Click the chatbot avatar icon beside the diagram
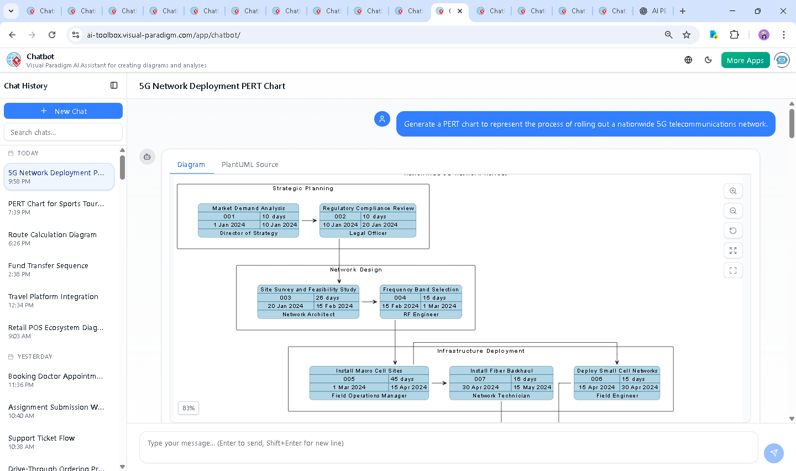Image resolution: width=796 pixels, height=471 pixels. [147, 156]
